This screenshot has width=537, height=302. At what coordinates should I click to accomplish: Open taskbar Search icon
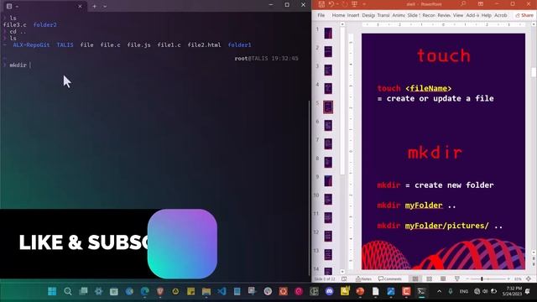[68, 291]
